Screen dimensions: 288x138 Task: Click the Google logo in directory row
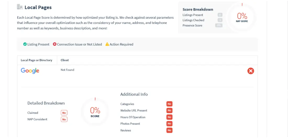pyautogui.click(x=30, y=71)
